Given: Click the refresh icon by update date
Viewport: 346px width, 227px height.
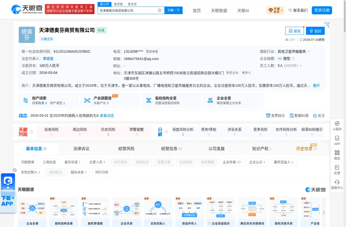Looking at the screenshot, I should [301, 40].
